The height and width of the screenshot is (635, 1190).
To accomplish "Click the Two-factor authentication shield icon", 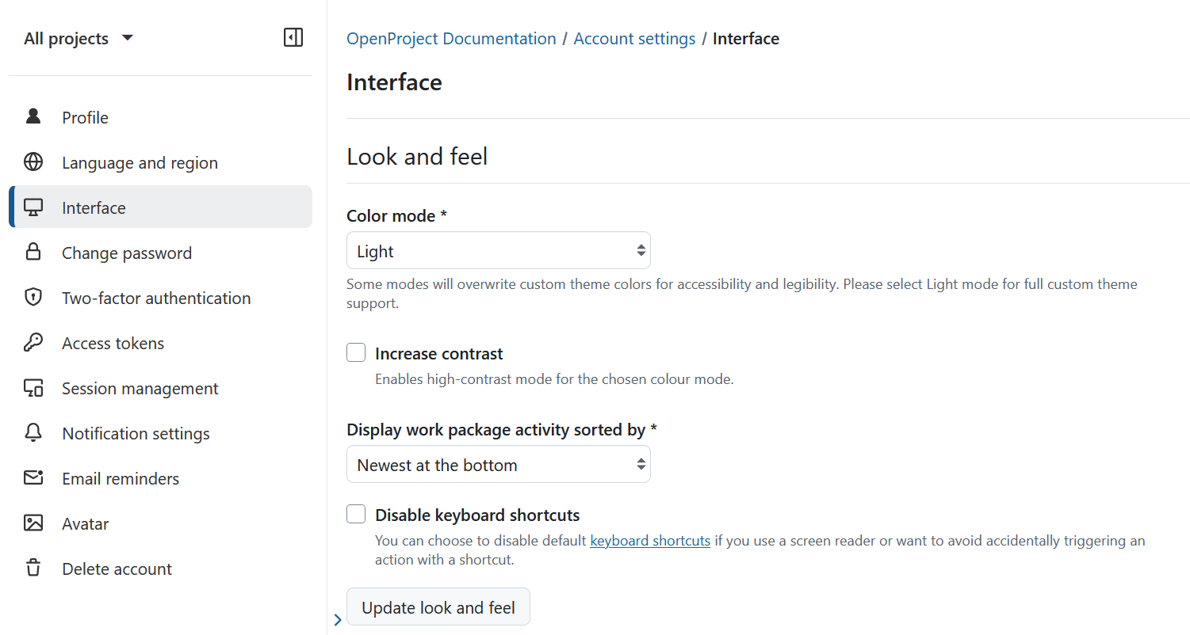I will (33, 298).
